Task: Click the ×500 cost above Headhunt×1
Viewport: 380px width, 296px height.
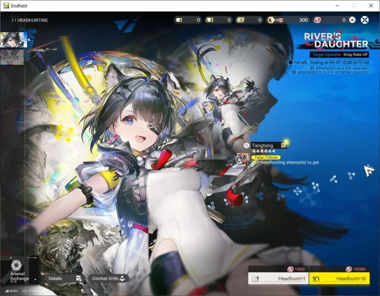Action: pyautogui.click(x=296, y=269)
